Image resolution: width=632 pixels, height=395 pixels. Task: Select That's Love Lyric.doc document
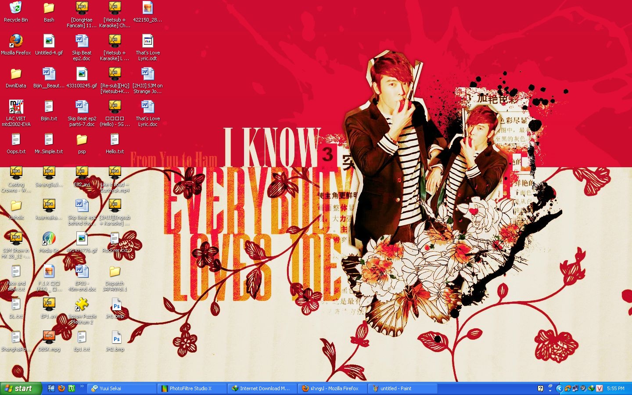tap(147, 113)
